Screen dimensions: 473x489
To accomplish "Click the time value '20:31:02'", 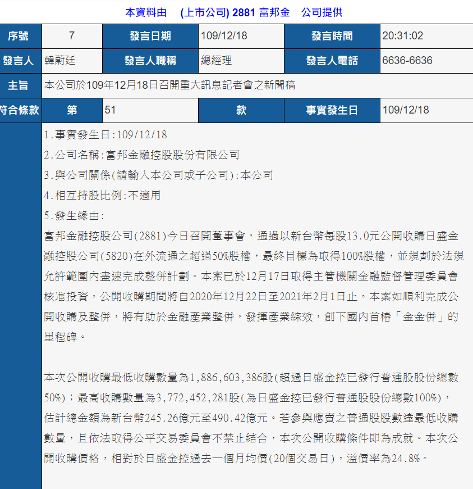I will tap(403, 36).
